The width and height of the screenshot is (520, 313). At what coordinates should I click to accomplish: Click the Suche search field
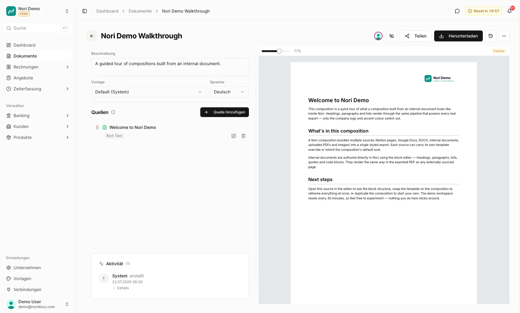(x=38, y=28)
